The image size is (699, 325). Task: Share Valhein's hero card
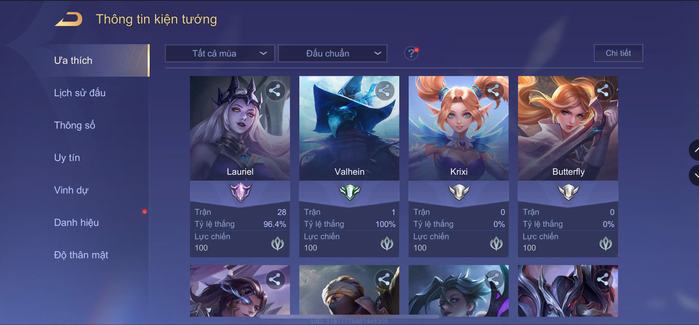point(384,91)
